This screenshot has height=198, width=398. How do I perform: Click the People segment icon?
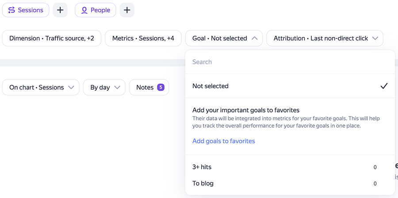[x=84, y=10]
